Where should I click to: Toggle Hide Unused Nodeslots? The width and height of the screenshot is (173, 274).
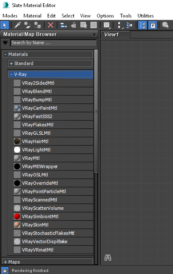(x=74, y=25)
